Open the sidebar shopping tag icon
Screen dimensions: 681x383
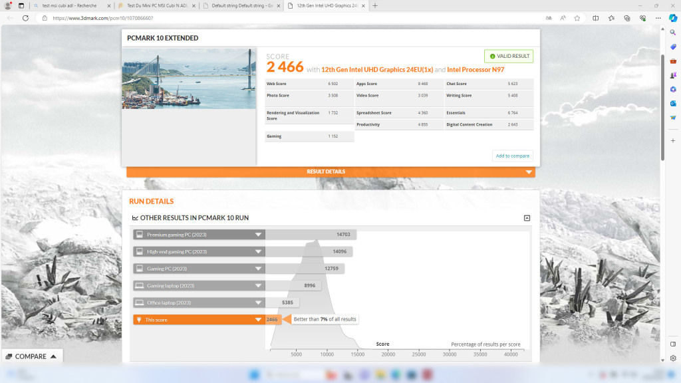[673, 47]
